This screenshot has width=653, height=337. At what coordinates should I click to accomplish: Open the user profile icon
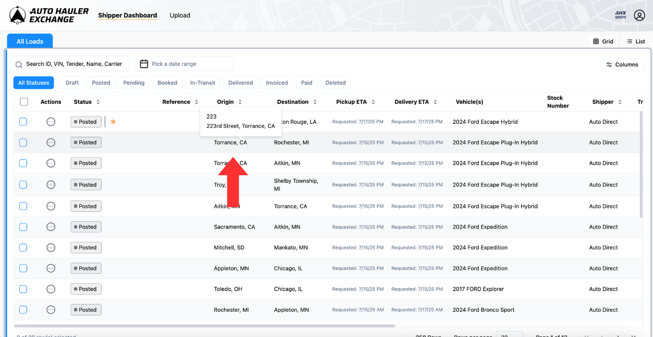[639, 15]
